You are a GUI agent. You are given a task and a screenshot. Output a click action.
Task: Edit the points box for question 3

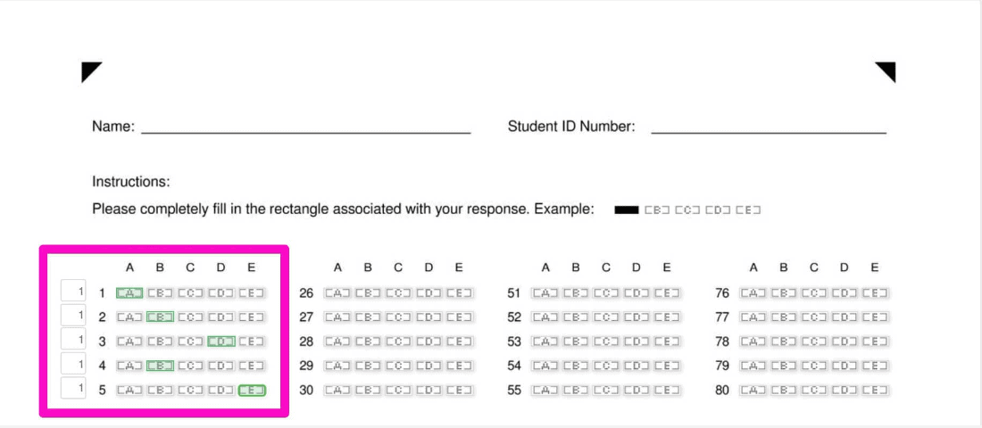point(73,340)
